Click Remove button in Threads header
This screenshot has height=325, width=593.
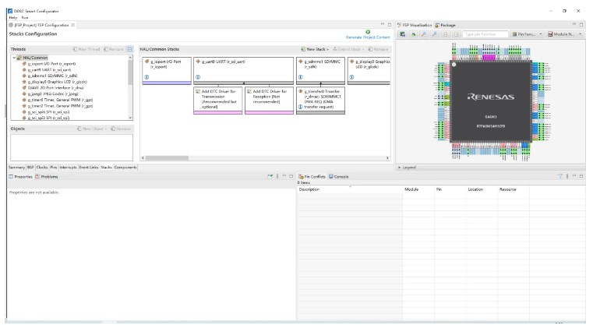114,49
